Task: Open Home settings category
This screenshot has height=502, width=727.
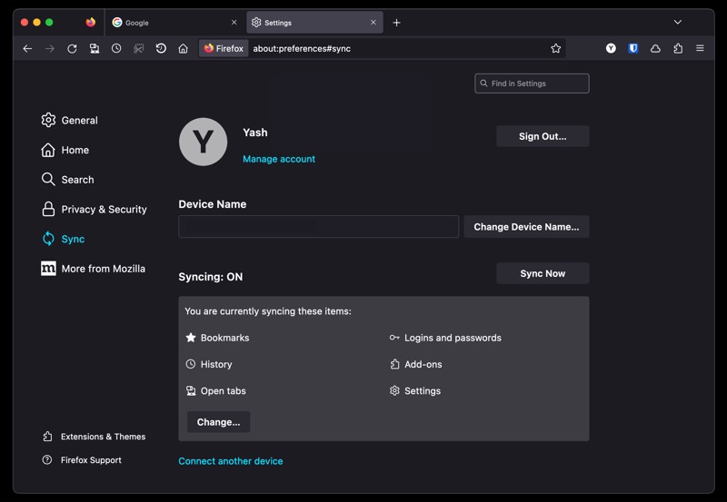Action: [x=65, y=150]
